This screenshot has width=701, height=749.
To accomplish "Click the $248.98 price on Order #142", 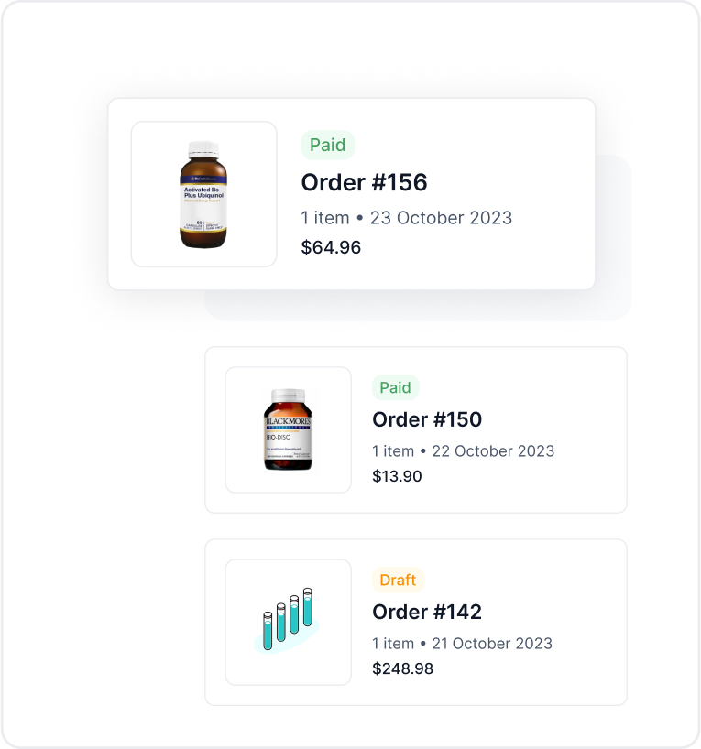I will pyautogui.click(x=402, y=668).
